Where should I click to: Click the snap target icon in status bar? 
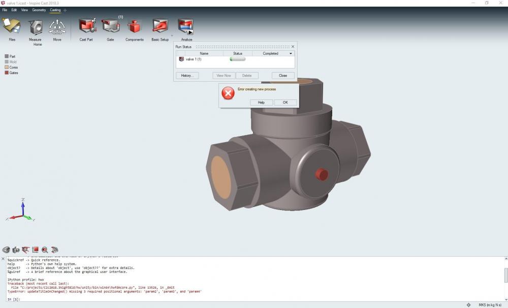(x=468, y=305)
